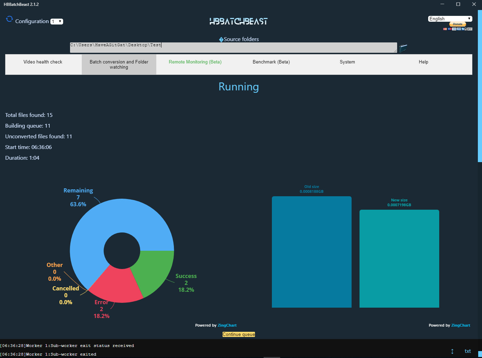Image resolution: width=482 pixels, height=358 pixels.
Task: Open the folder browse icon
Action: coord(403,48)
